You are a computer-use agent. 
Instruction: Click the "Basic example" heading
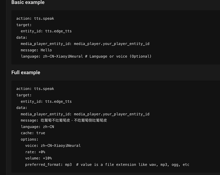28,2
